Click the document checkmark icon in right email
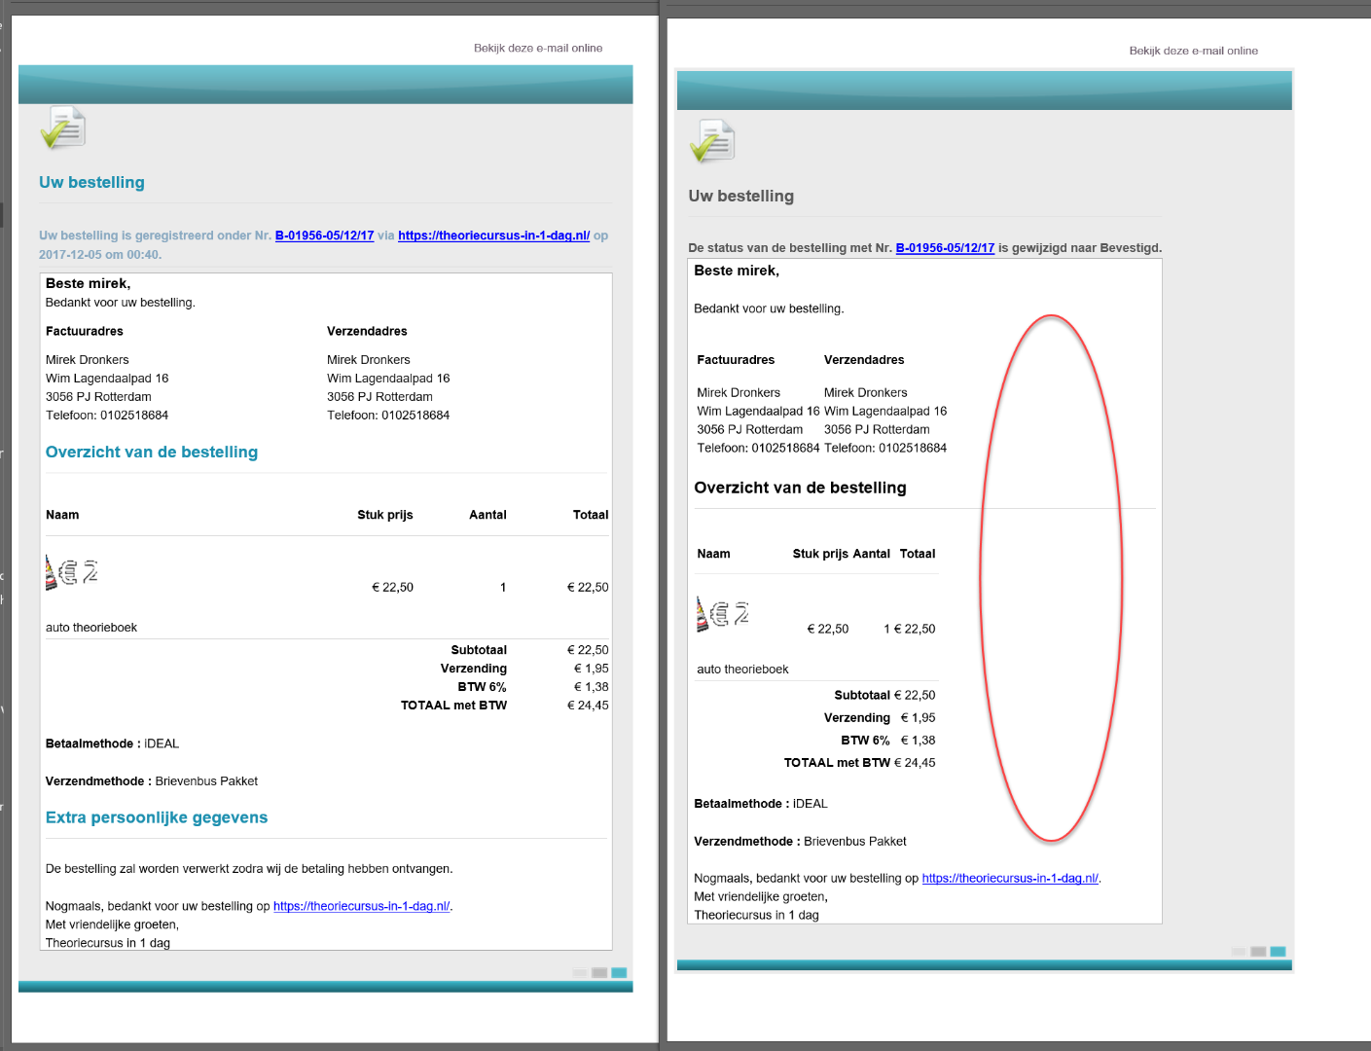Viewport: 1371px width, 1051px height. coord(712,141)
